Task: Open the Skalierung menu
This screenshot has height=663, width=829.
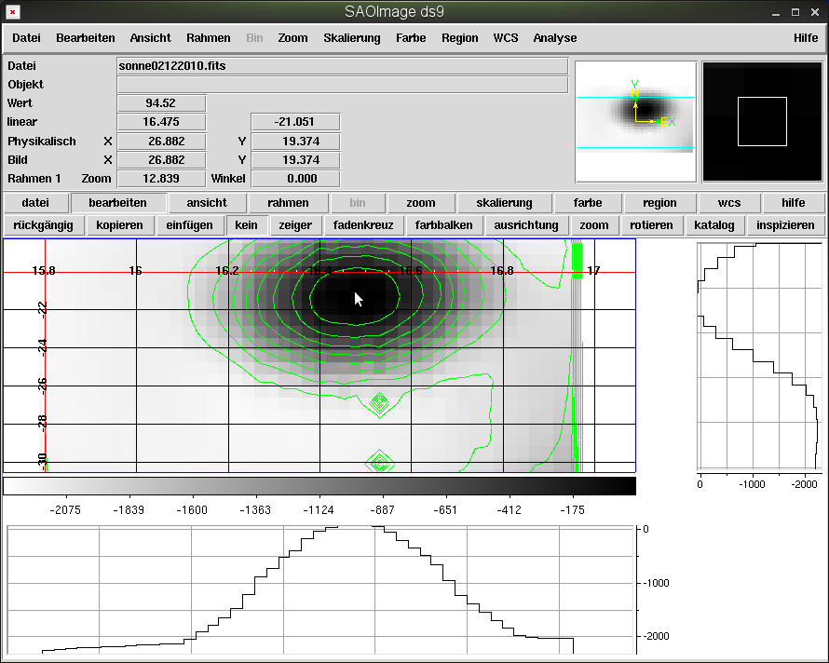Action: pyautogui.click(x=352, y=38)
